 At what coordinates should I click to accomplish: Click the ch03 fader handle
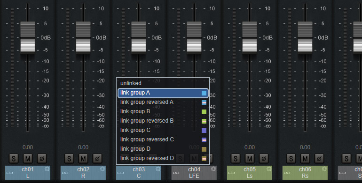tap(139, 38)
